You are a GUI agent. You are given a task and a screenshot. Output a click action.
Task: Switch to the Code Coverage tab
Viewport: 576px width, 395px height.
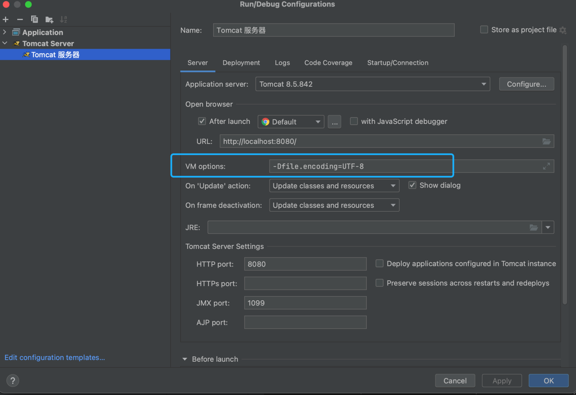tap(328, 63)
